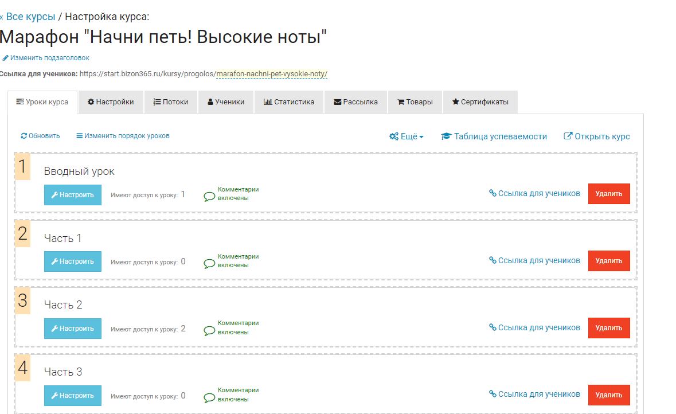The height and width of the screenshot is (414, 676).
Task: Click the pencil icon beside Изменить подзаголовок
Action: (6, 58)
